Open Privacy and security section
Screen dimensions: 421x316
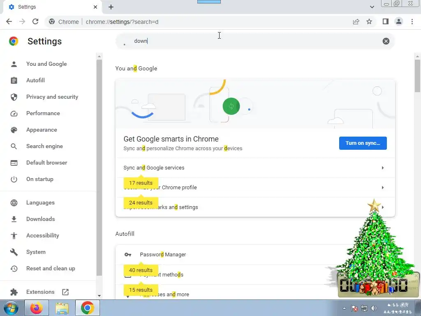(52, 97)
